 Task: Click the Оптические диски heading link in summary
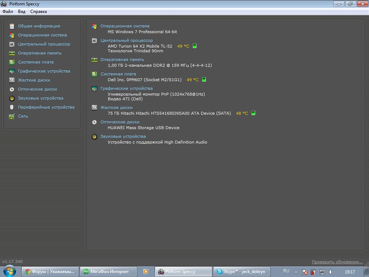coord(120,122)
